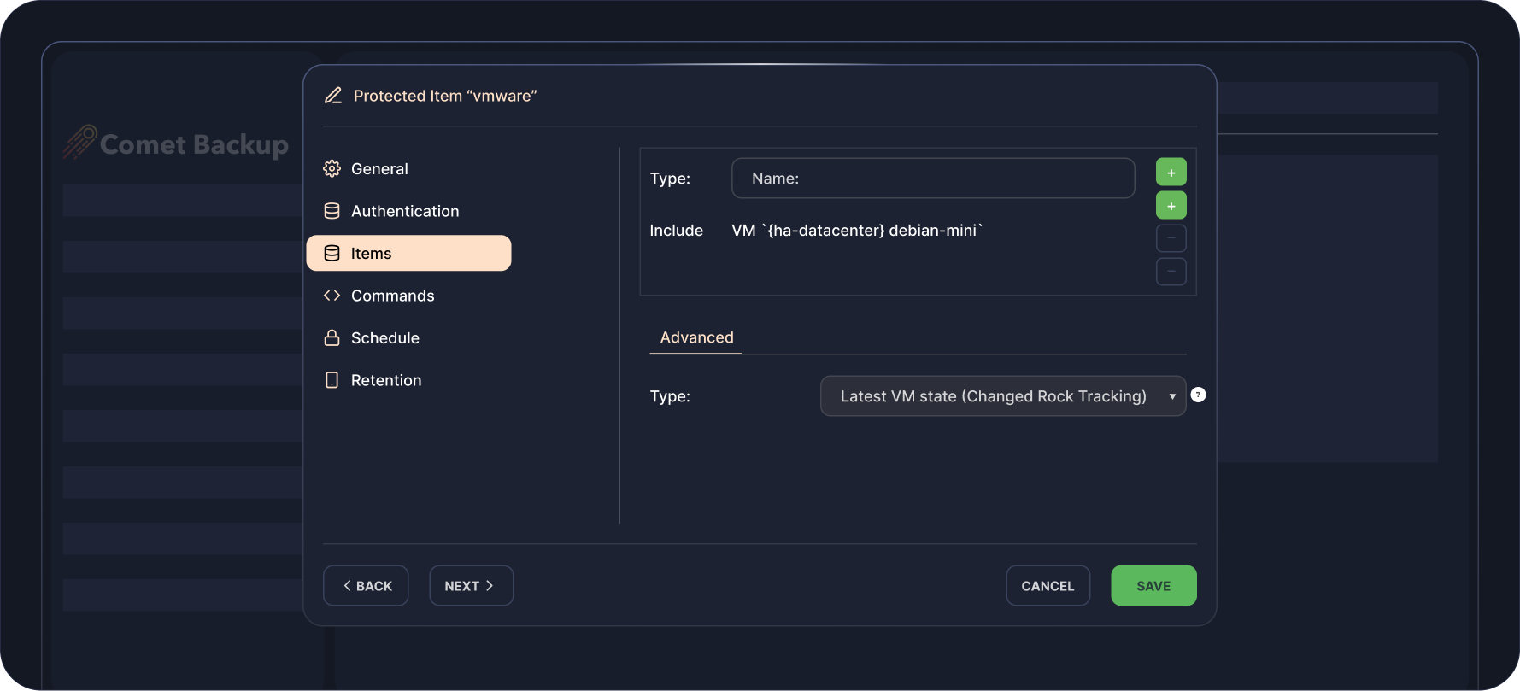Open the Items section in the sidebar

(408, 254)
